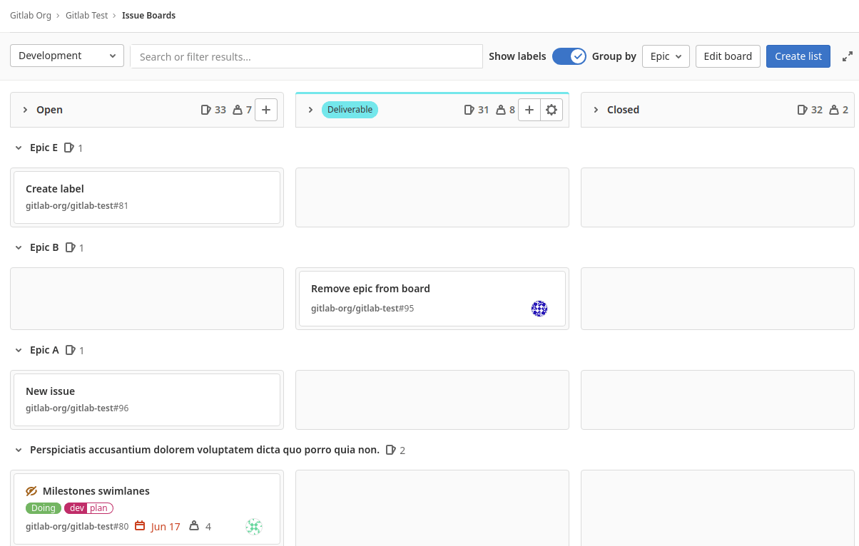Toggle full screen board view icon
859x546 pixels.
(x=848, y=56)
